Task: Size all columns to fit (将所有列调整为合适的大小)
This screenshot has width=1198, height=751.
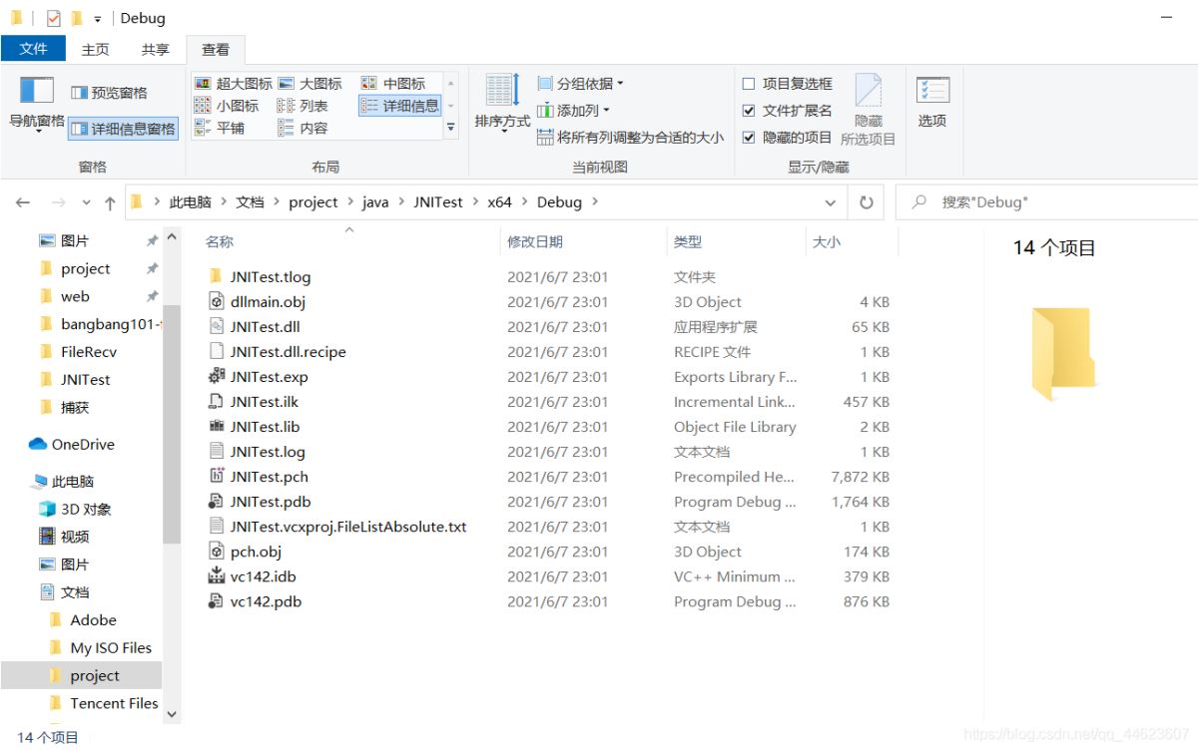Action: click(630, 138)
